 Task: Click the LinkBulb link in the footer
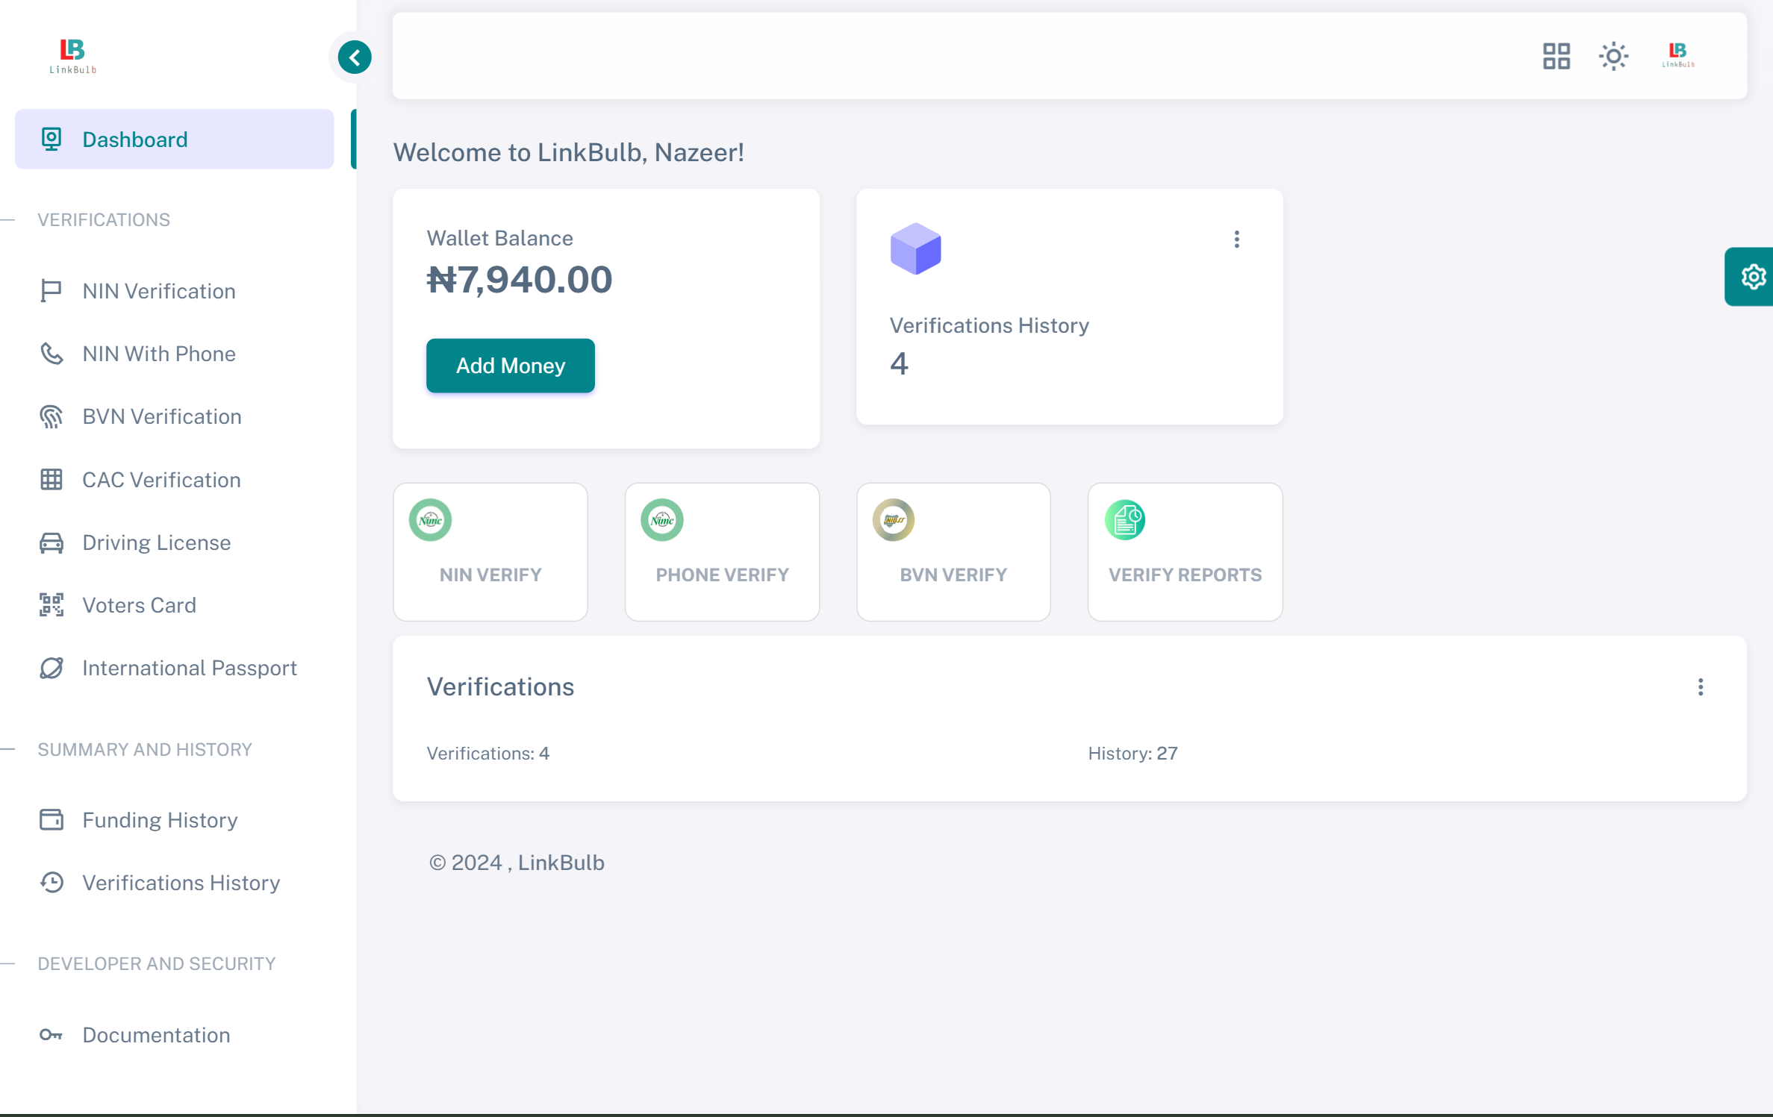[561, 863]
